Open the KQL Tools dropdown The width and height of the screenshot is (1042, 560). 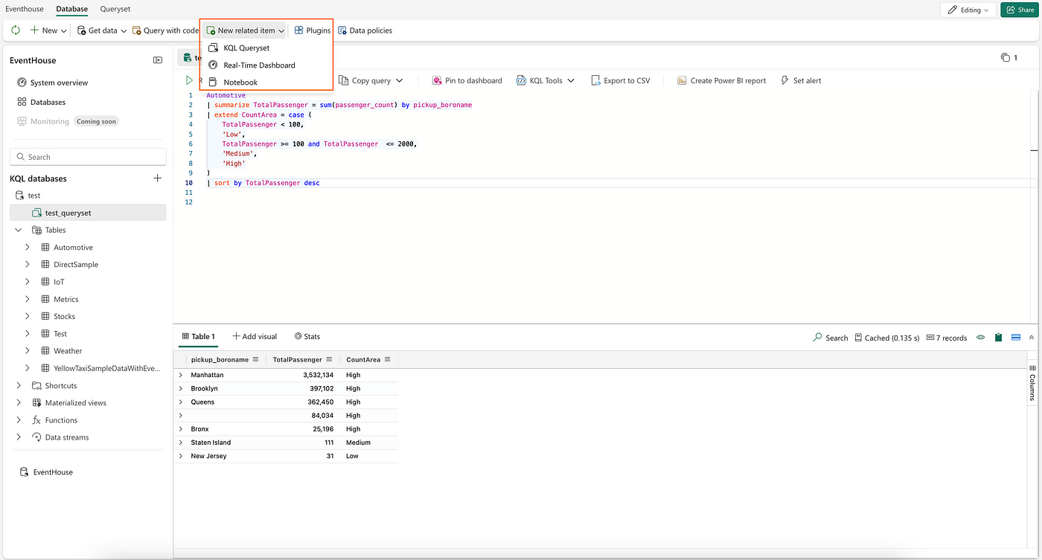[x=546, y=80]
